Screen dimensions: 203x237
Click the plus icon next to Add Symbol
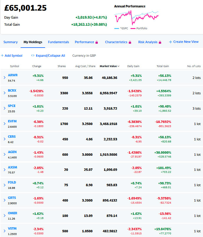[x=2, y=56]
